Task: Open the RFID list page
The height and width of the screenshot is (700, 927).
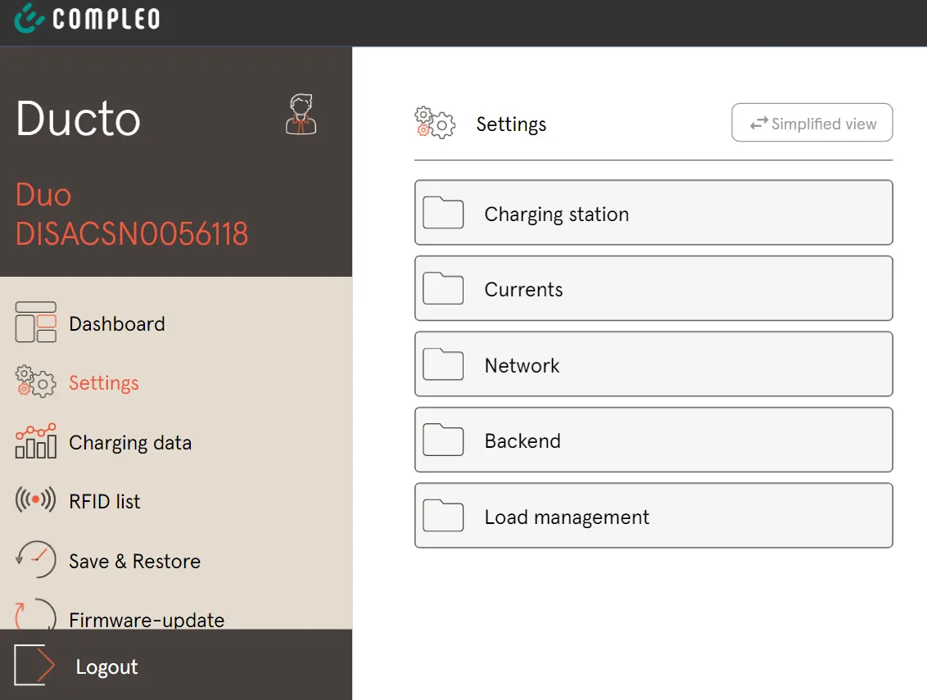Action: 105,501
